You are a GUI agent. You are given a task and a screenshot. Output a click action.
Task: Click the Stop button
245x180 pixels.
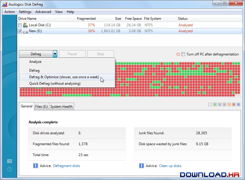click(100, 54)
